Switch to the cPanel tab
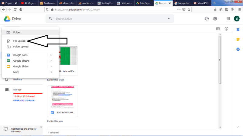Screen dimensions: 243x136 tap(67, 3)
